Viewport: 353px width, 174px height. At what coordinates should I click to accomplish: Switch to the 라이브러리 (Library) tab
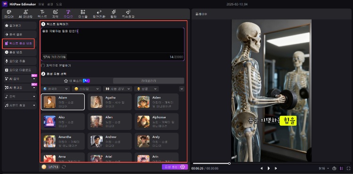pos(149,81)
